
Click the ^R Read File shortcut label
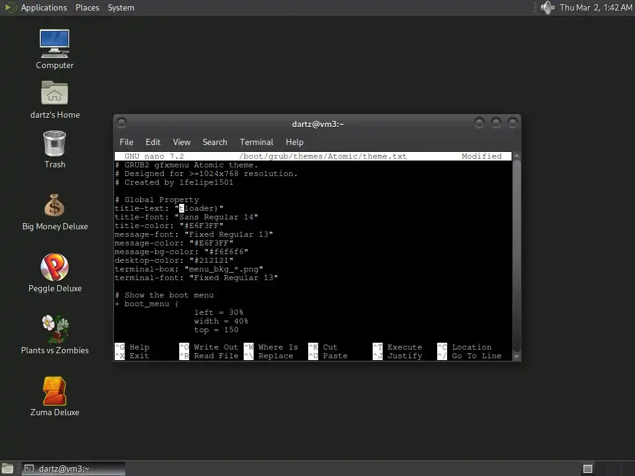[209, 356]
